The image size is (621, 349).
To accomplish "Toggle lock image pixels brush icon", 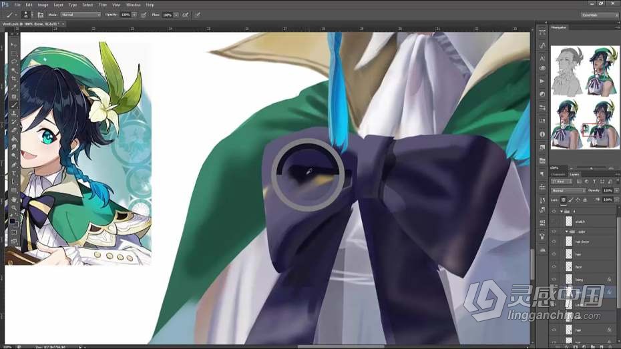I will (571, 200).
